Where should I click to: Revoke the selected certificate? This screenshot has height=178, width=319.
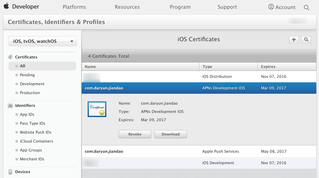(x=135, y=134)
